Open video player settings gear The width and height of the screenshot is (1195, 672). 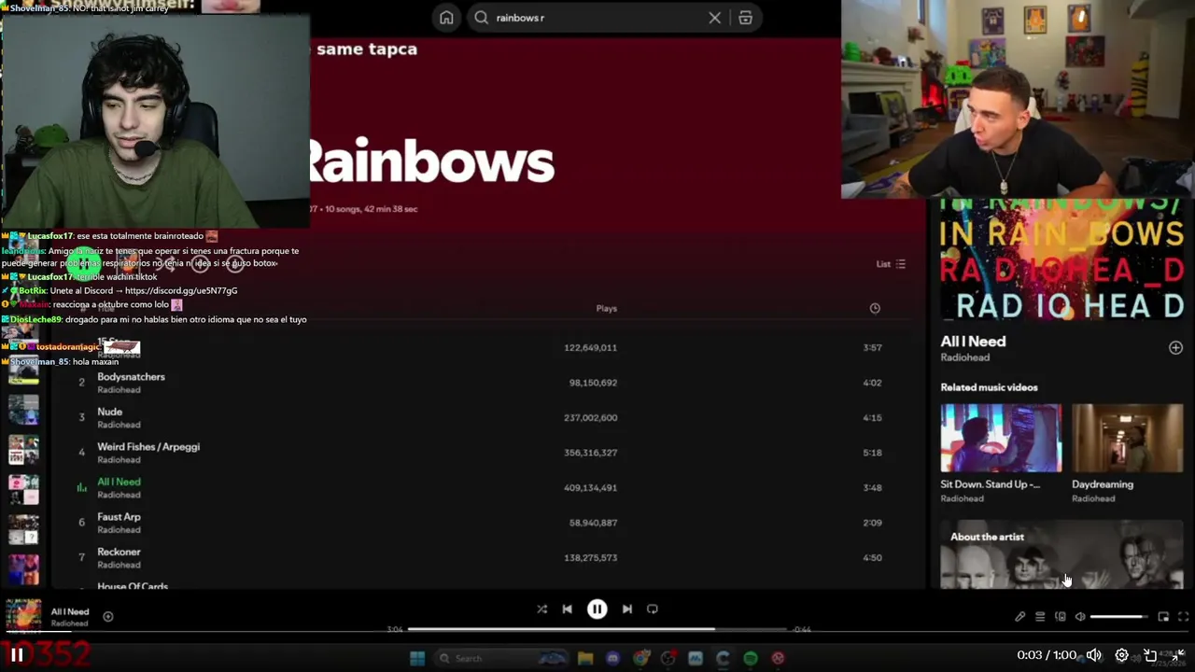(1122, 655)
